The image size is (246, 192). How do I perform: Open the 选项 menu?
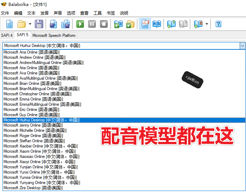[71, 13]
